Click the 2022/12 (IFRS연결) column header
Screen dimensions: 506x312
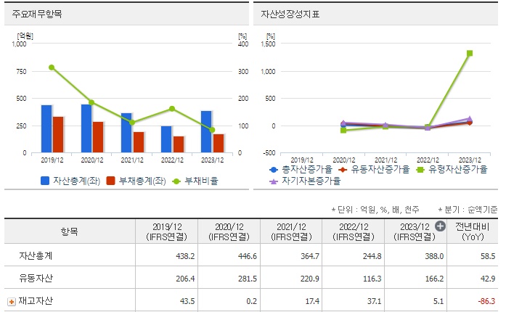pyautogui.click(x=354, y=231)
